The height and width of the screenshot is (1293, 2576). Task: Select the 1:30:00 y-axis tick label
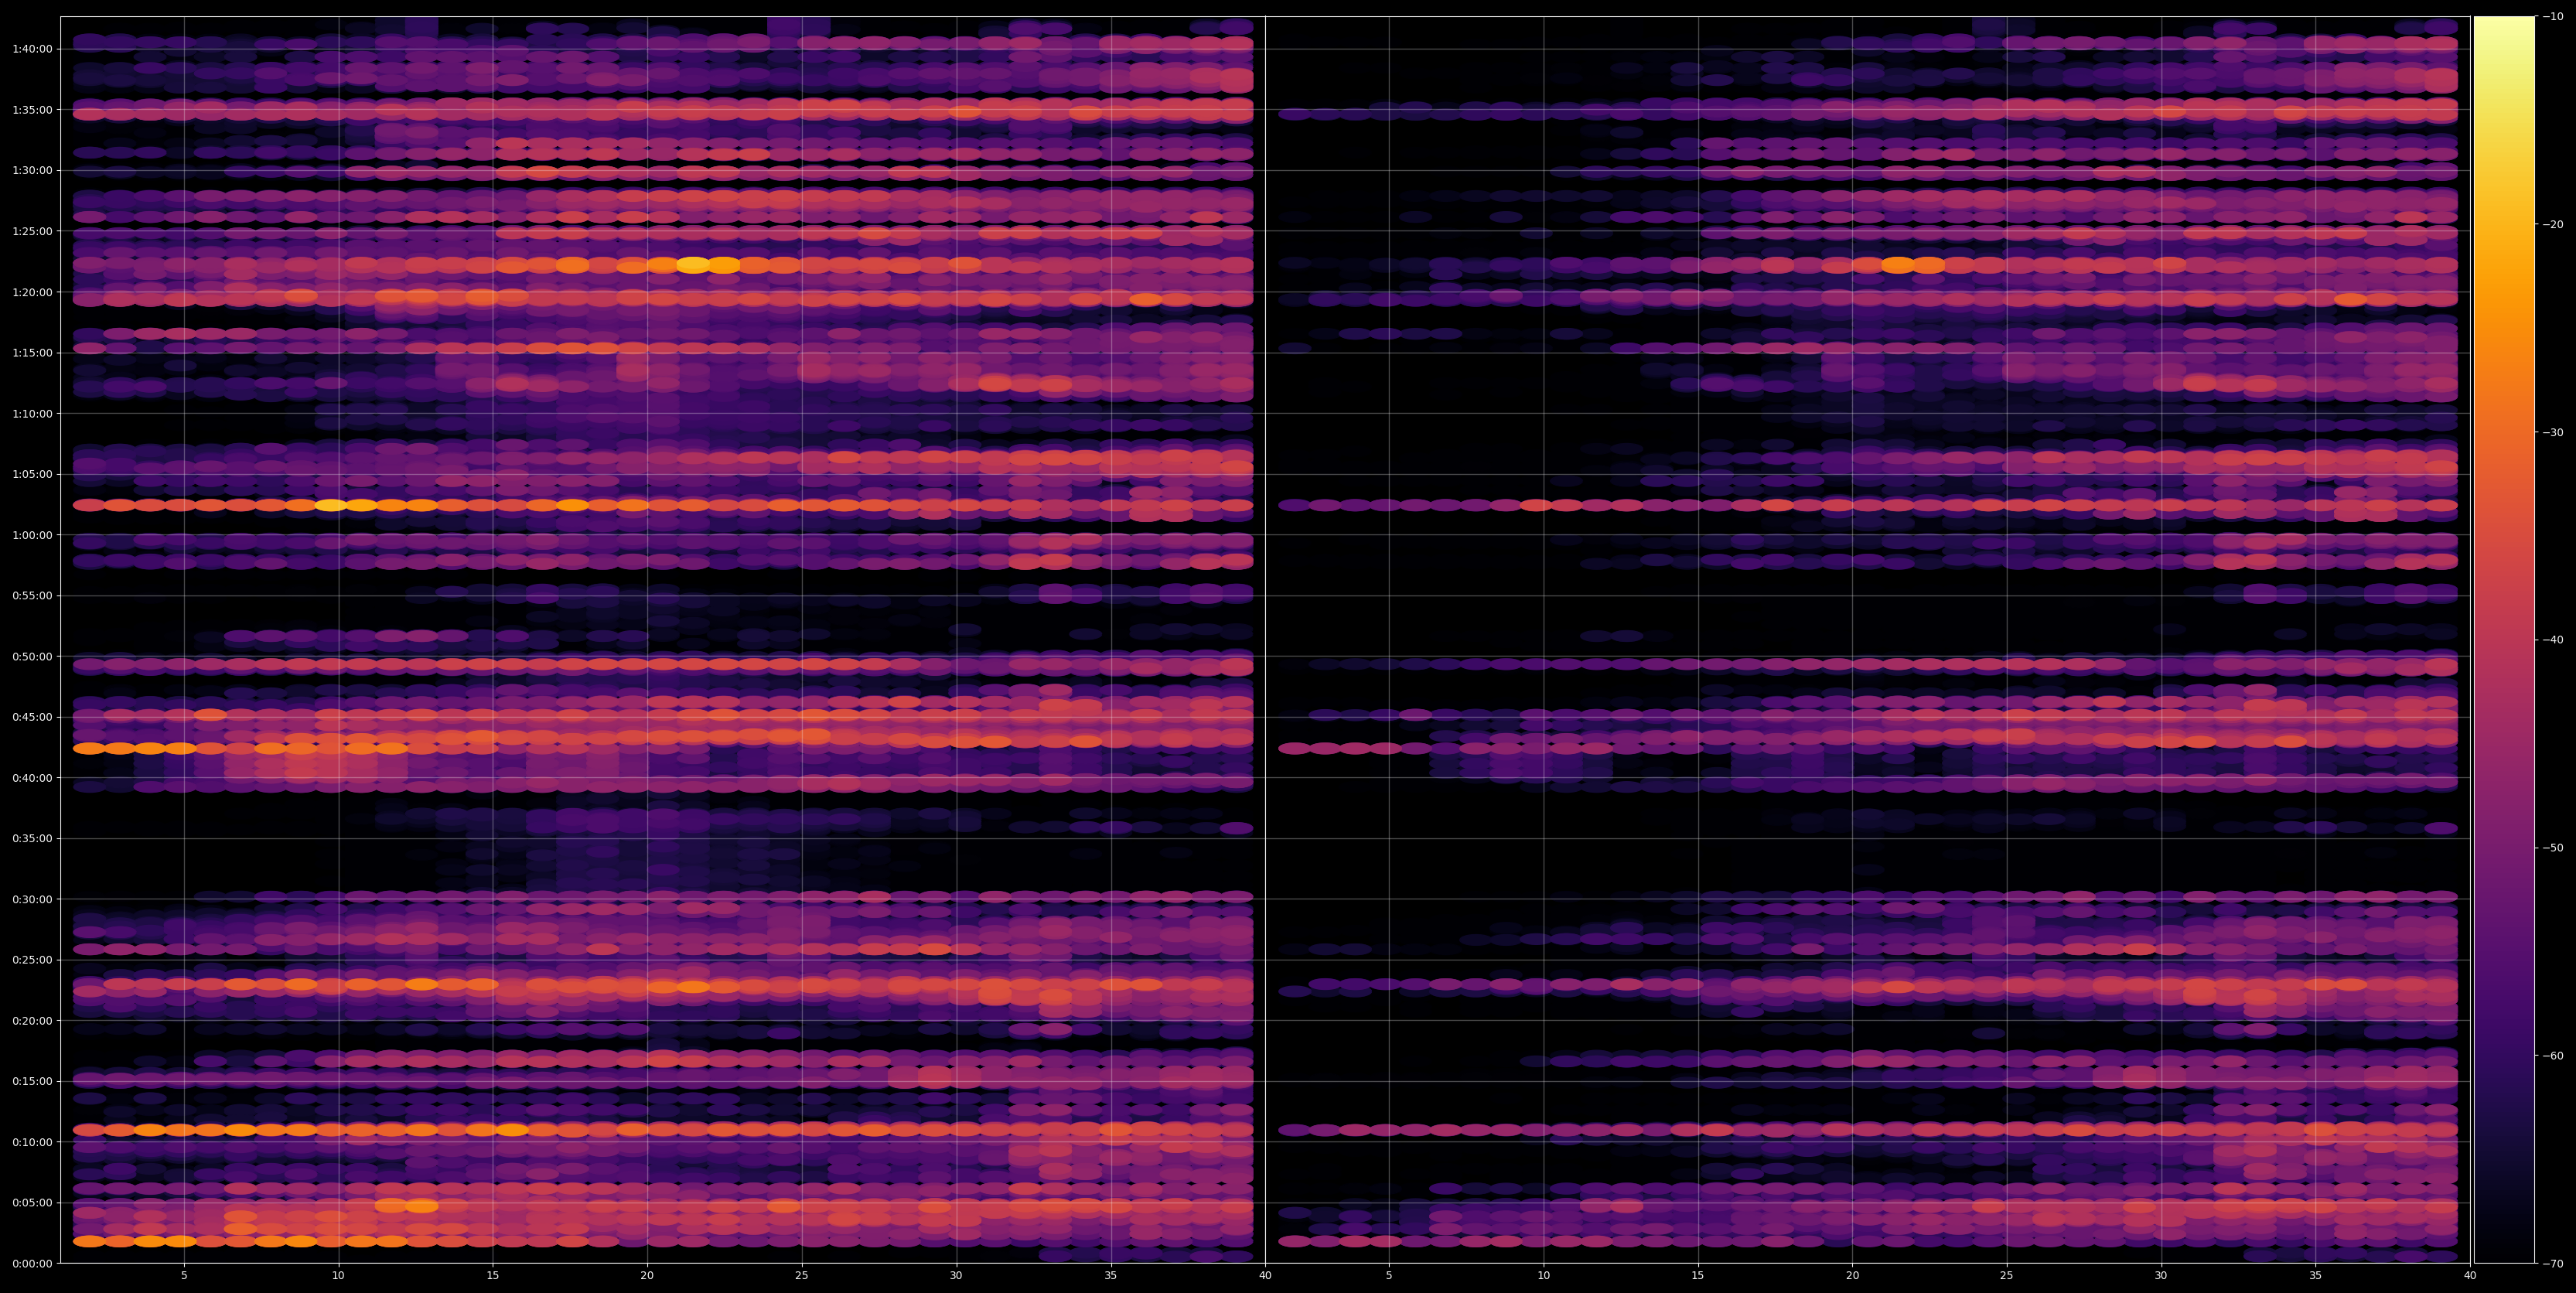coord(32,171)
